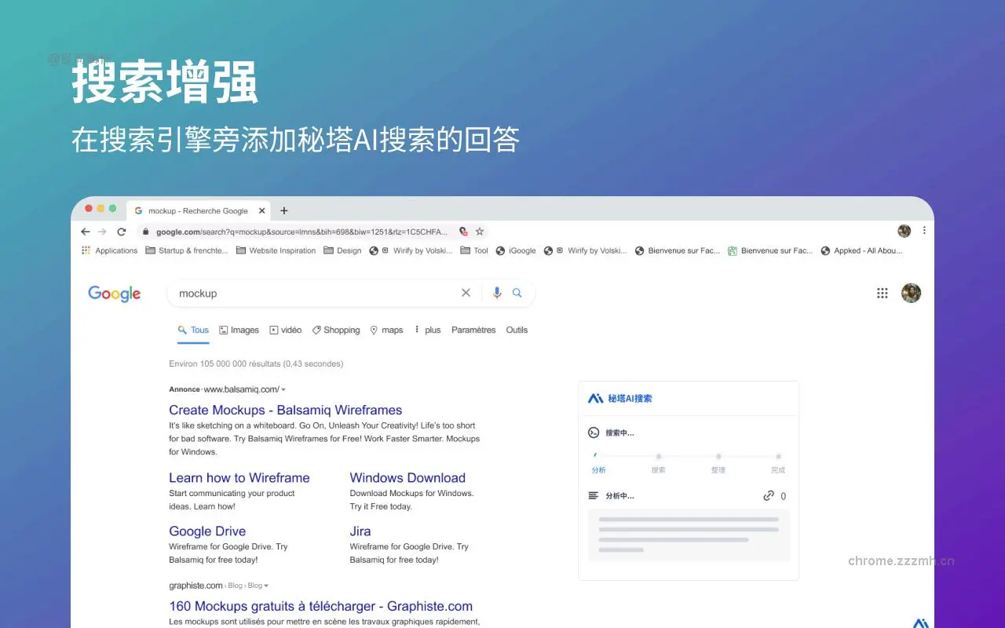
Task: Open the Google apps grid icon
Action: [x=882, y=293]
